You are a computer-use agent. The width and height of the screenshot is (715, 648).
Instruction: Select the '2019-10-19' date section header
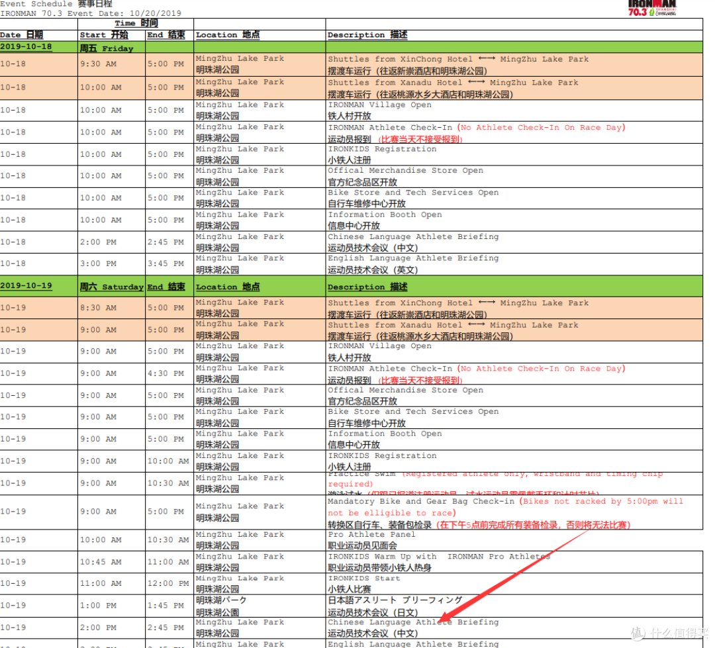[26, 285]
